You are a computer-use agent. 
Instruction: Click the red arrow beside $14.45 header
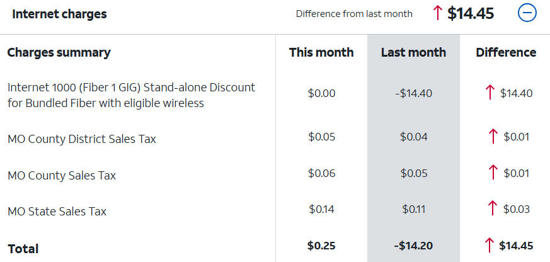tap(438, 13)
